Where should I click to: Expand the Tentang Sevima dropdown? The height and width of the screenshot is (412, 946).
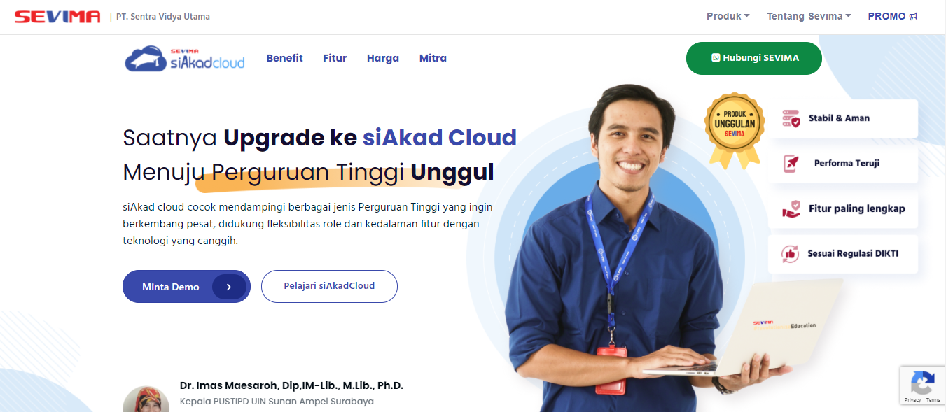pyautogui.click(x=809, y=16)
